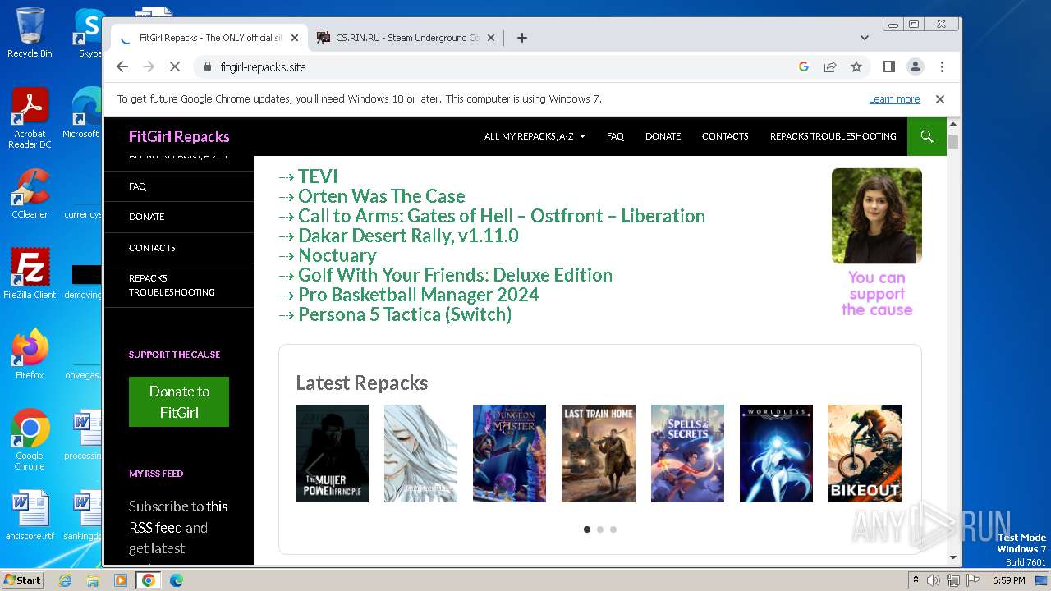Screen dimensions: 1051x591
Task: Open FAQ in top navigation
Action: pos(615,136)
